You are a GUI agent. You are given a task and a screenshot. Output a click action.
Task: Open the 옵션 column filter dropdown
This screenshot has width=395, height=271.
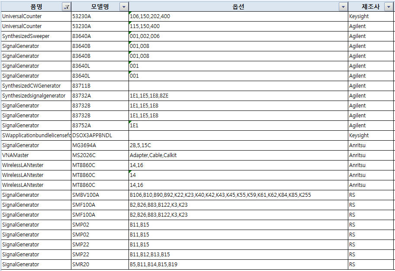tap(343, 6)
